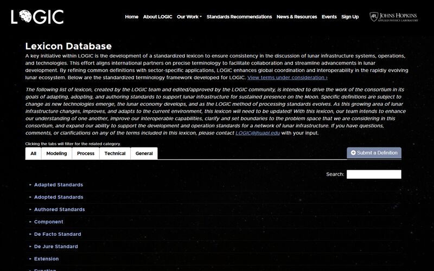Click the LOGIC@jhuapl.edu email link
This screenshot has width=434, height=271.
coord(258,133)
